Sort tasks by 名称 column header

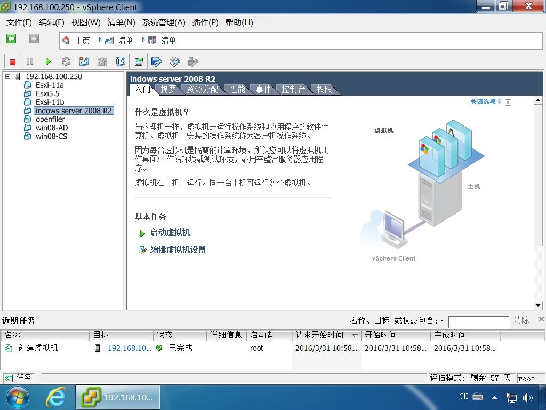(45, 335)
